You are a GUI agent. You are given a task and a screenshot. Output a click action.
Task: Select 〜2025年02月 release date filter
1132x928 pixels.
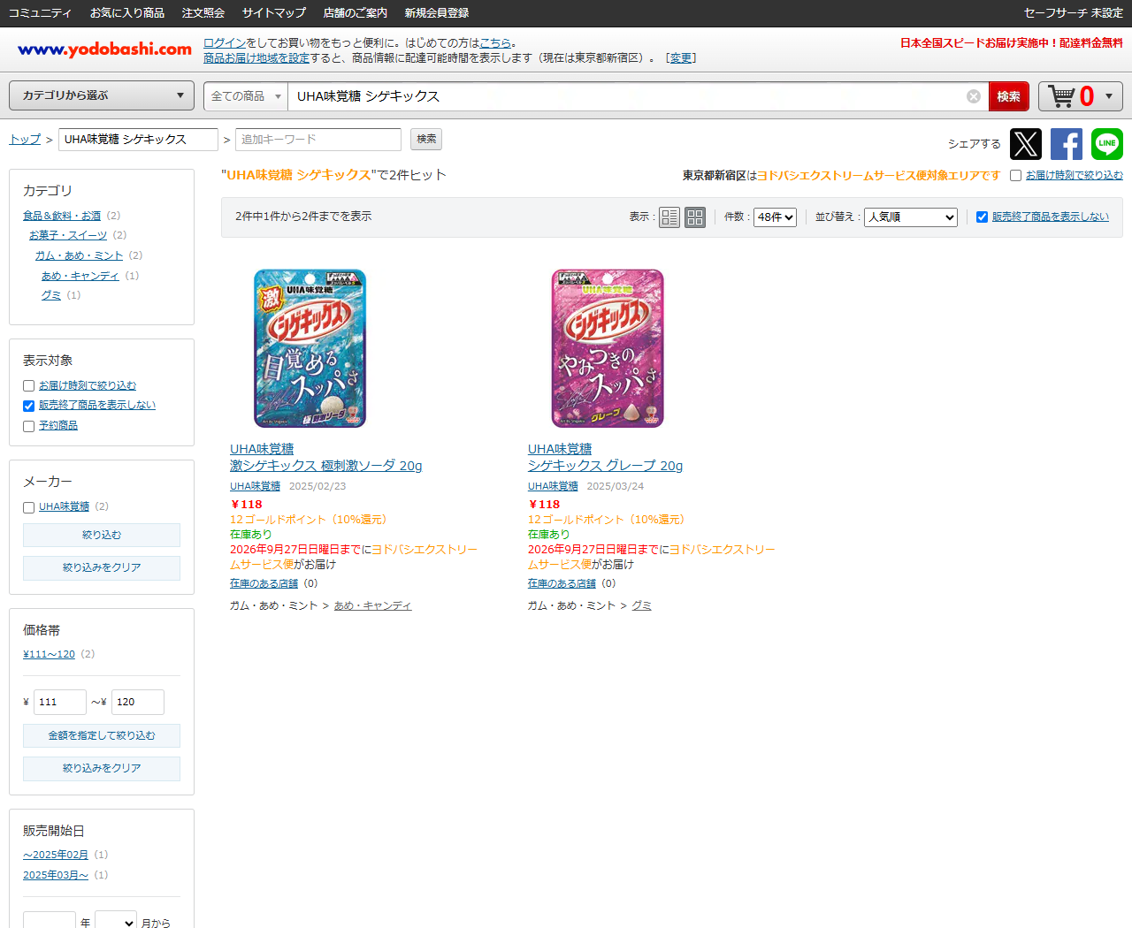[56, 855]
